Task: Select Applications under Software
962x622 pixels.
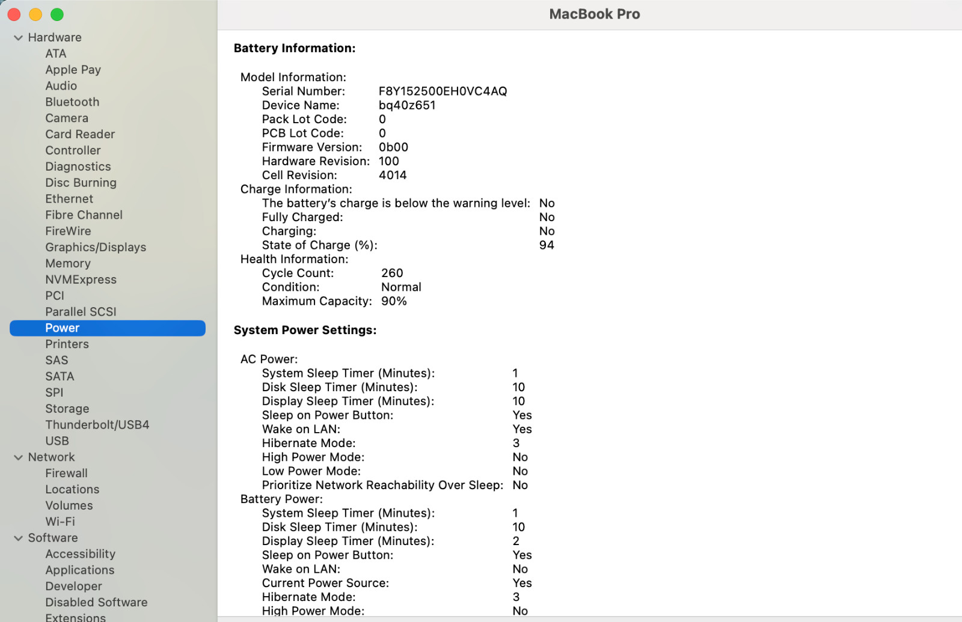Action: coord(80,570)
